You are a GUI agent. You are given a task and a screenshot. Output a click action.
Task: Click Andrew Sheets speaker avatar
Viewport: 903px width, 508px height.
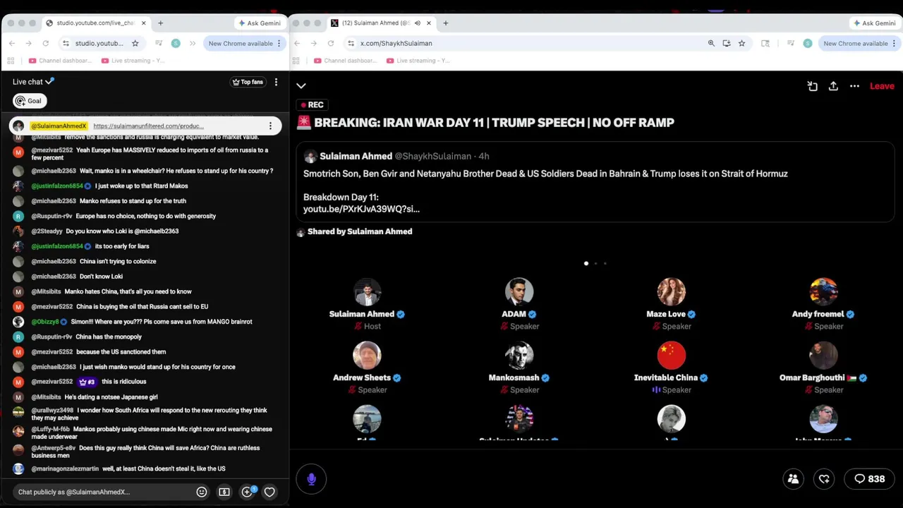[x=367, y=355]
